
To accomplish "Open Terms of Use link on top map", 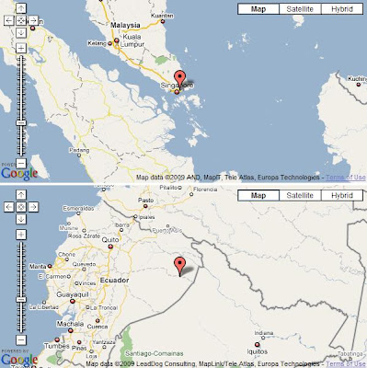I will tap(346, 178).
